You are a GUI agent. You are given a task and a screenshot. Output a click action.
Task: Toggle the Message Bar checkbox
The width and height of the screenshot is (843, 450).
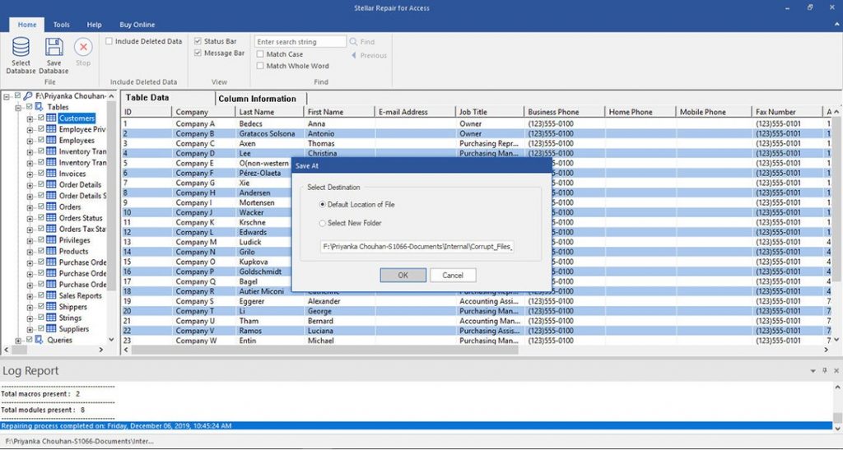[198, 53]
